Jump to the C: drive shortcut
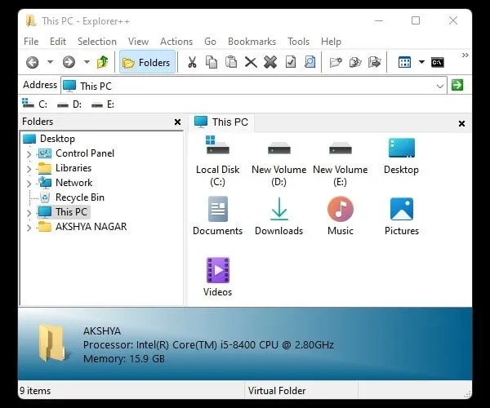 [x=34, y=104]
